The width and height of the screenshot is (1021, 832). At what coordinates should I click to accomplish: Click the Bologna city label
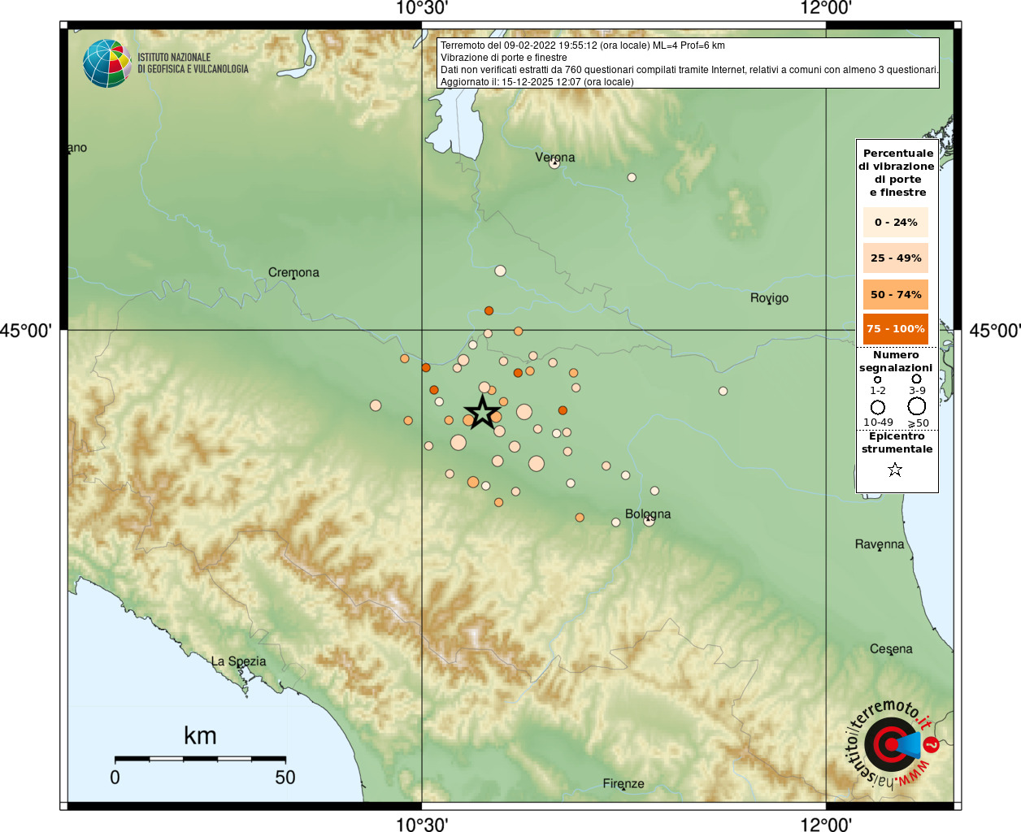(648, 513)
